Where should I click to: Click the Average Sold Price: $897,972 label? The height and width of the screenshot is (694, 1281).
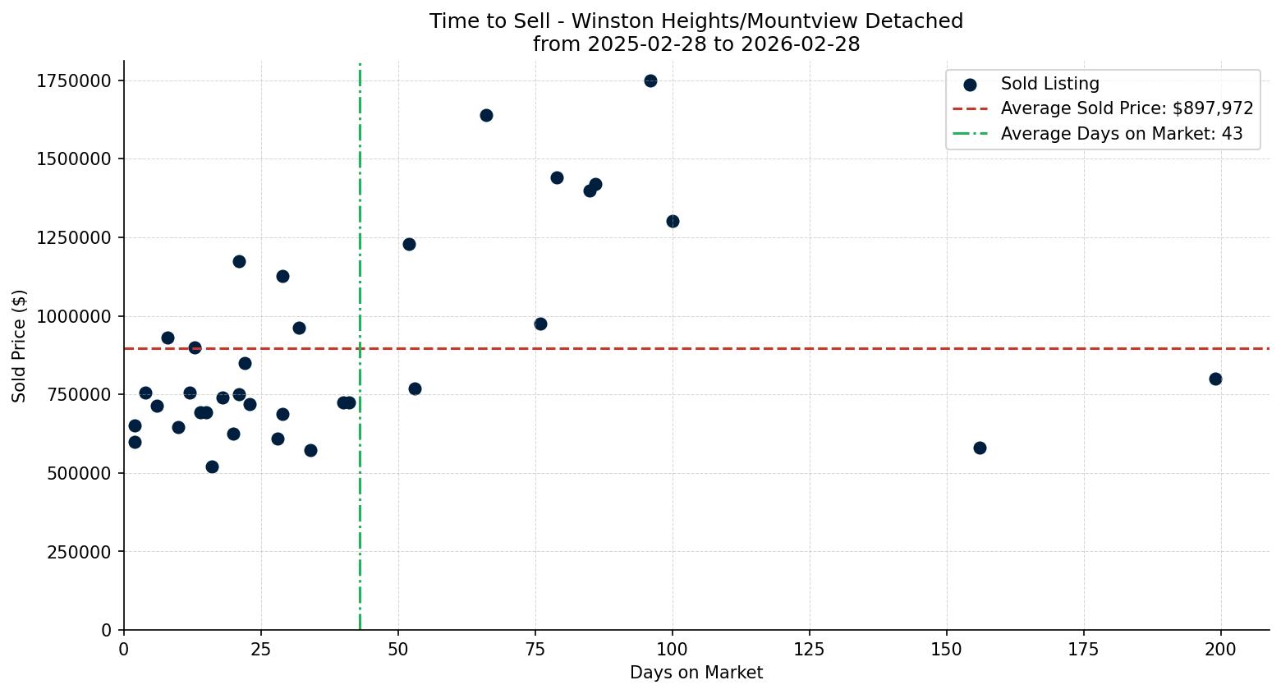click(x=1126, y=108)
